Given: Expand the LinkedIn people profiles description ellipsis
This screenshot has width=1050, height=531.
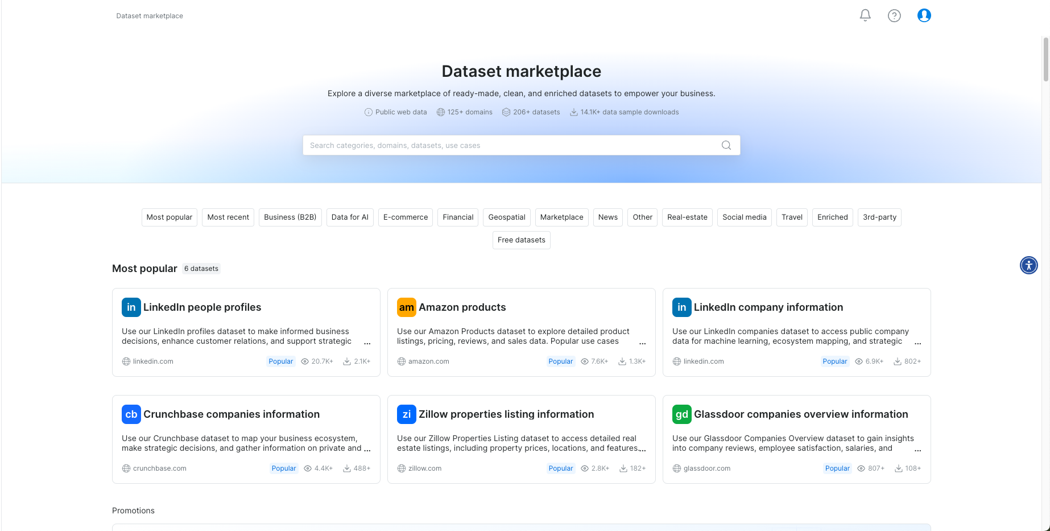Looking at the screenshot, I should click(x=367, y=343).
